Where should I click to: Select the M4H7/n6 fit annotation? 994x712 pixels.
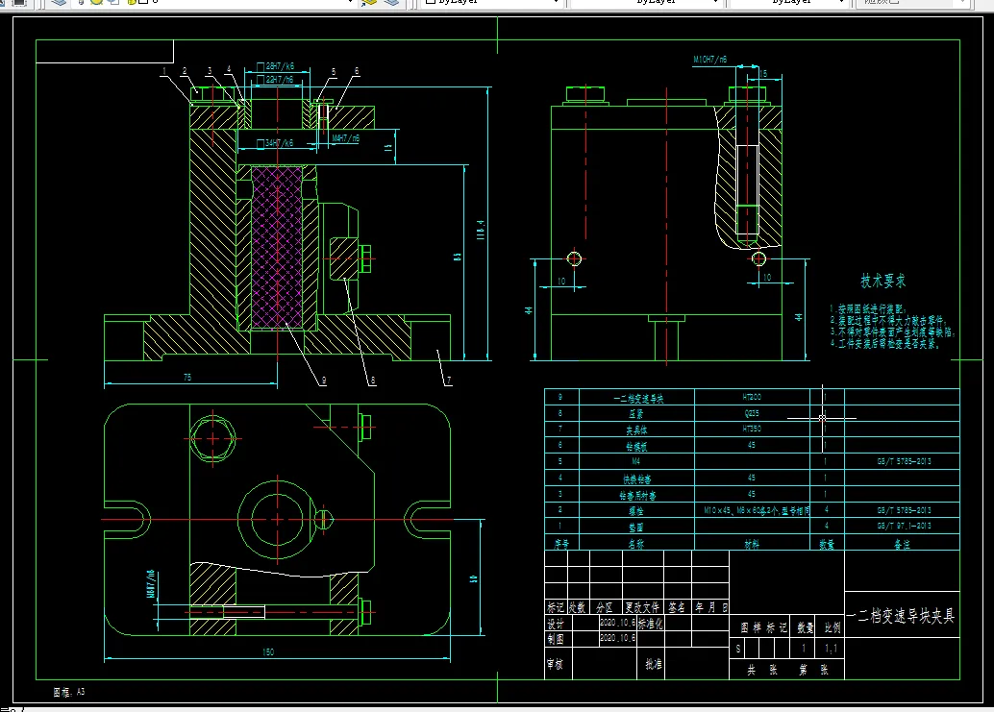point(345,138)
